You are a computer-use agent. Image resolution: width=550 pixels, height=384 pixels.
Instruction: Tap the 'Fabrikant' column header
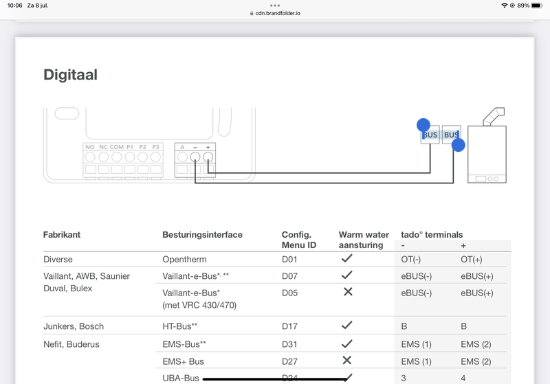point(62,235)
